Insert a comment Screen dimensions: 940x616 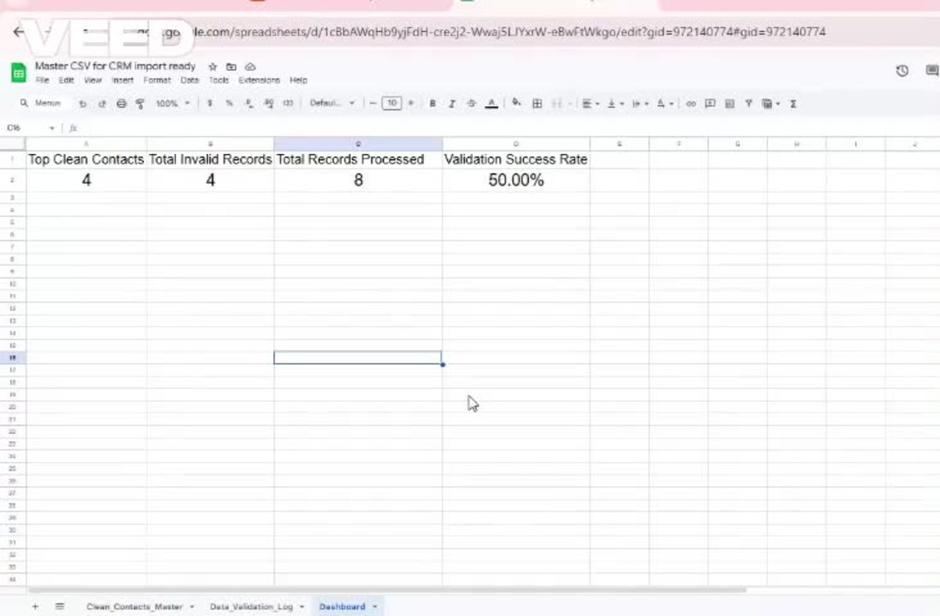[711, 103]
